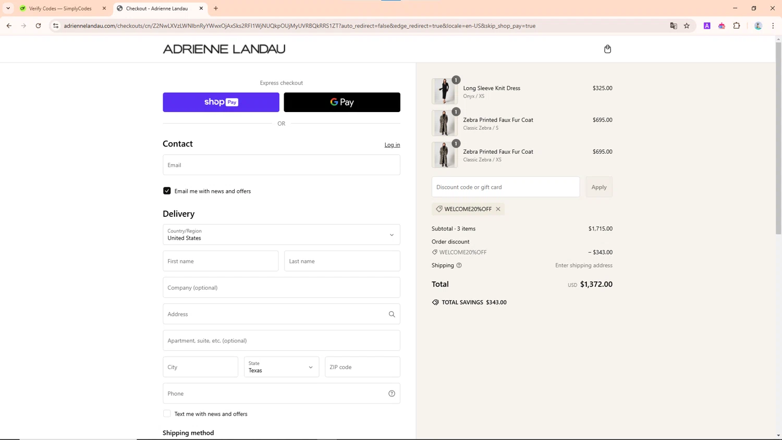Focus the Apartment, suite, etc. field
Image resolution: width=782 pixels, height=440 pixels.
click(x=282, y=340)
